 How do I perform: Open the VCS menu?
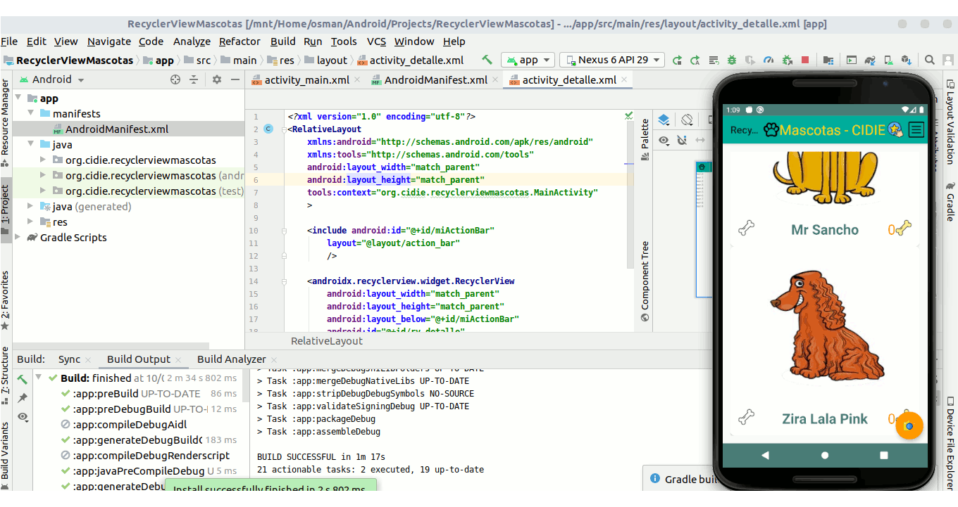point(377,41)
